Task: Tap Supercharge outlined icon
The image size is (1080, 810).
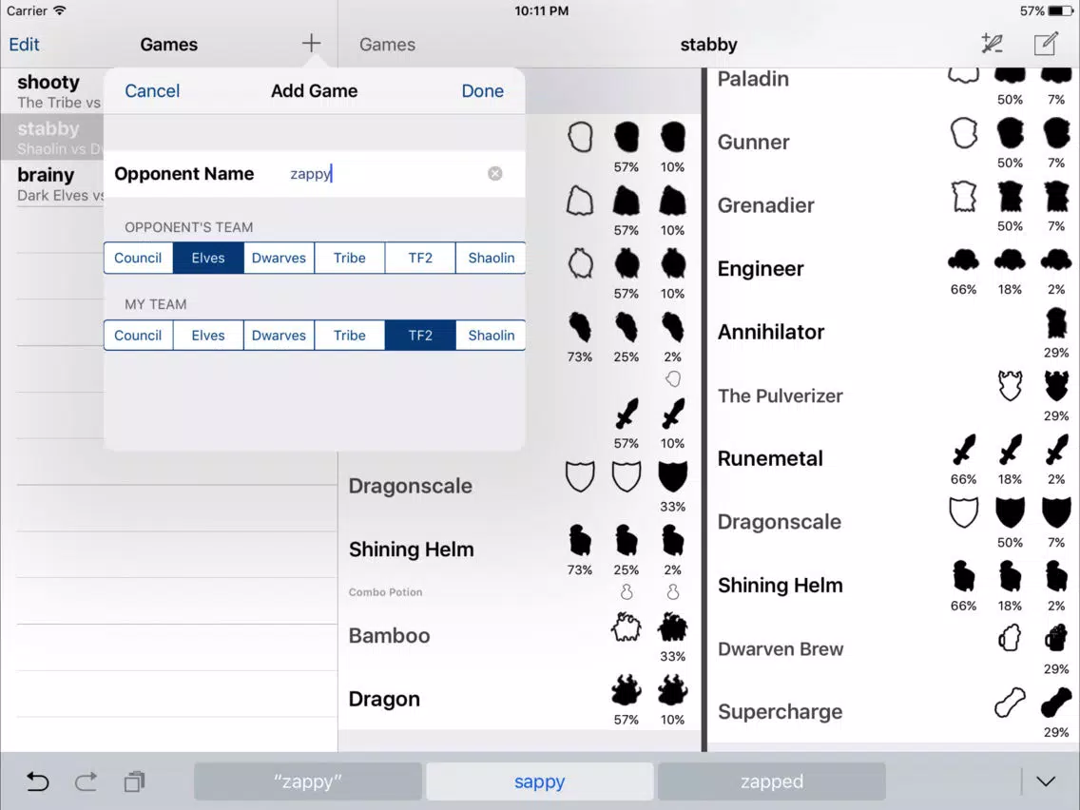Action: tap(1010, 703)
